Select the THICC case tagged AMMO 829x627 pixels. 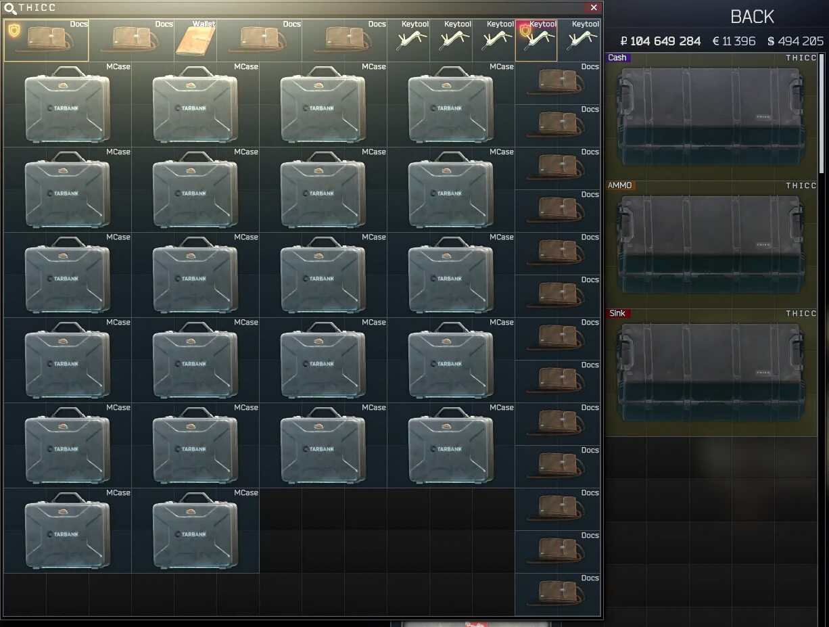[711, 244]
